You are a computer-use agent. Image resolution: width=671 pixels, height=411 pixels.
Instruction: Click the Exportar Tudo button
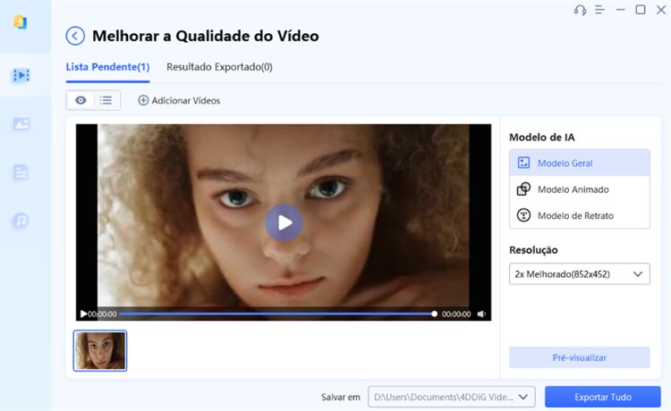pos(602,397)
